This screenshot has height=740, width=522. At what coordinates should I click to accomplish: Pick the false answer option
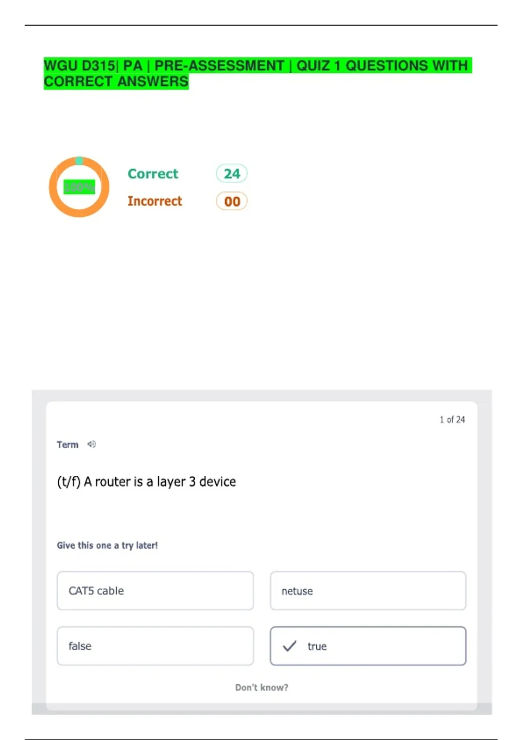(155, 646)
